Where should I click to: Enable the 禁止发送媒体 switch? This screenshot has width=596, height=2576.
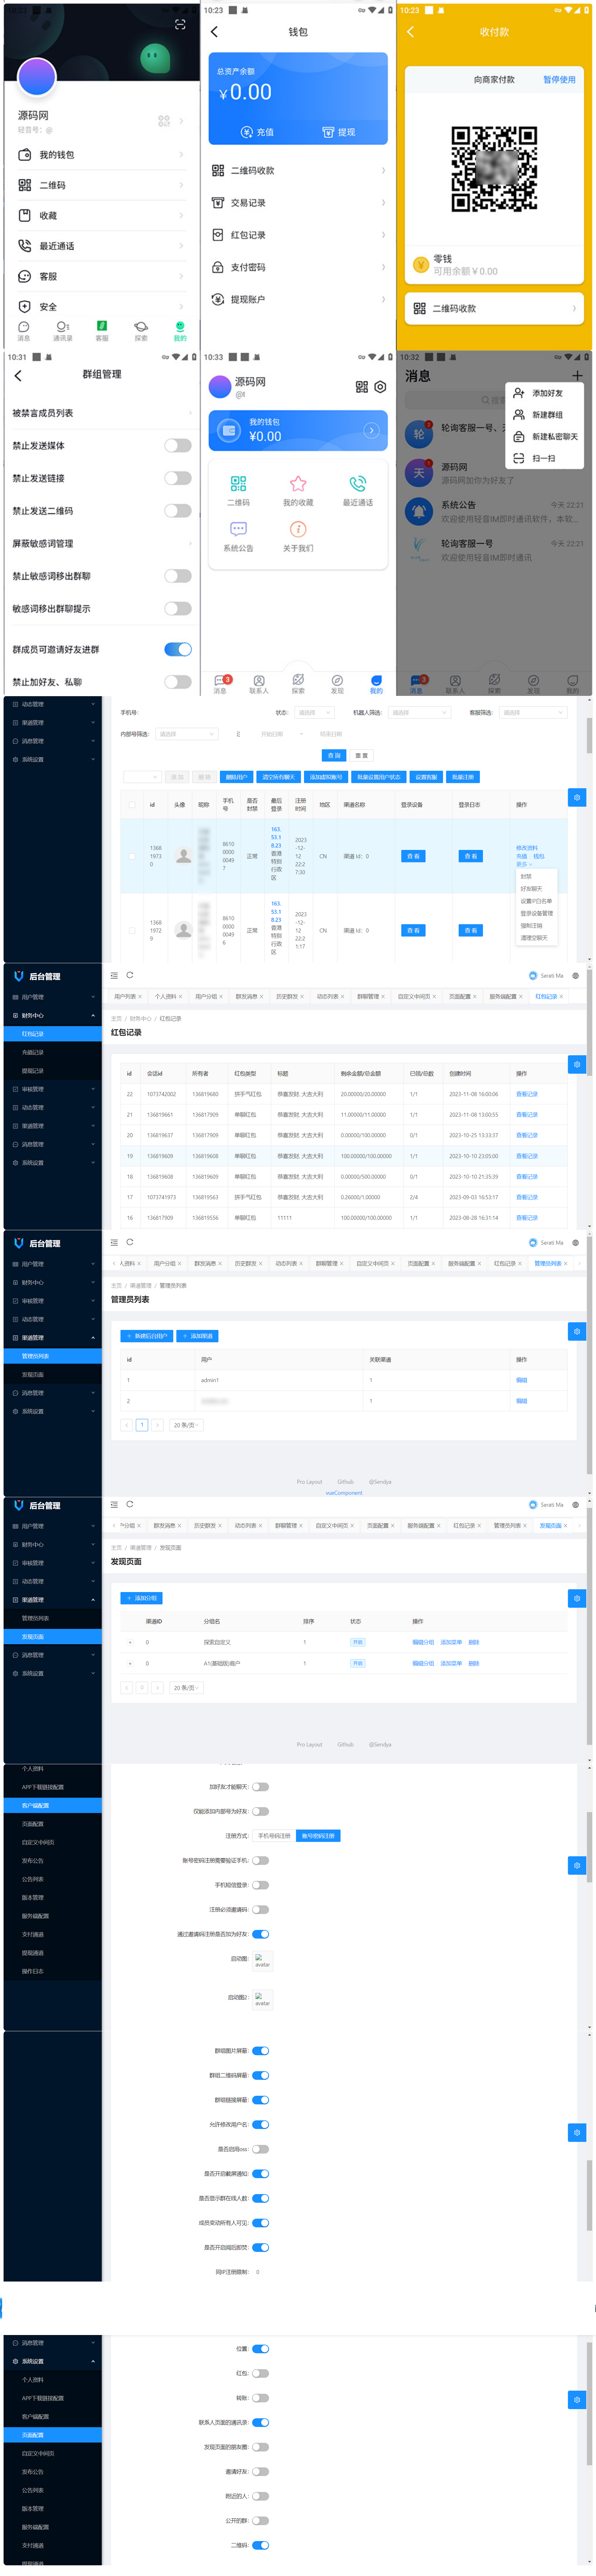177,446
